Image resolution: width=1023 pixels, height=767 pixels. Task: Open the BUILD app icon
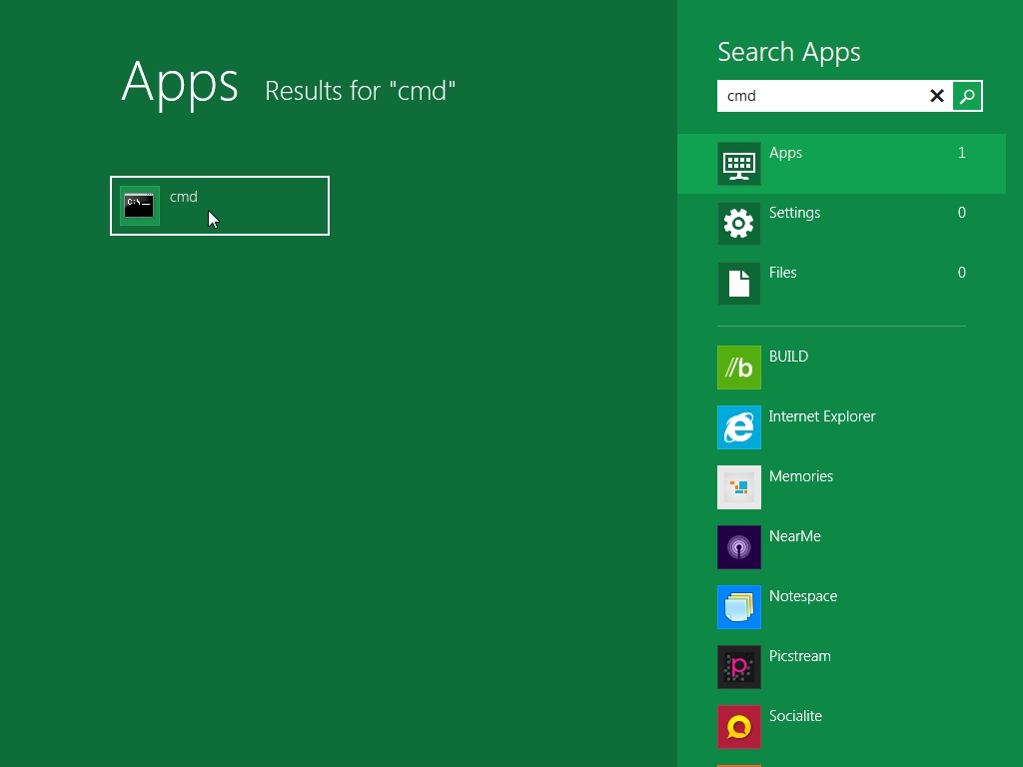(739, 368)
